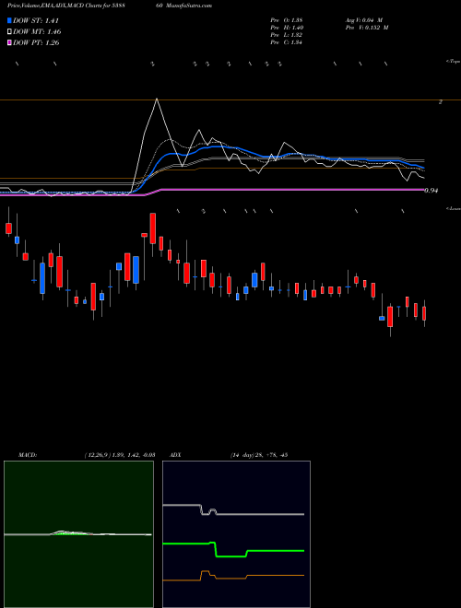Click the white DOW MT legend swatch
The image size is (461, 608).
[10, 32]
